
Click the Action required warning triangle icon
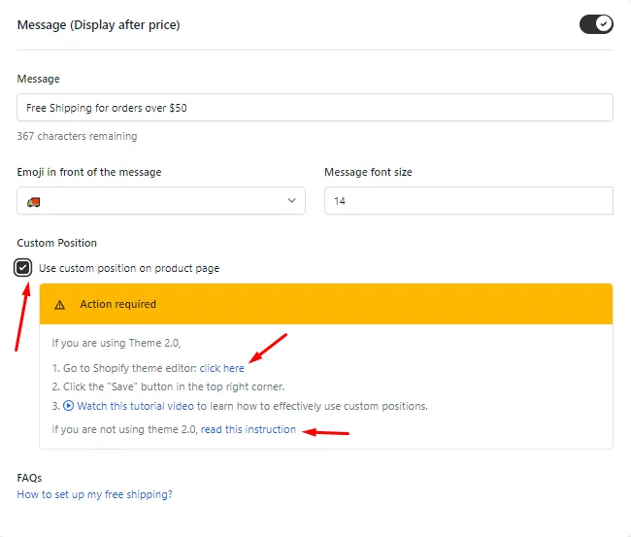pos(59,305)
